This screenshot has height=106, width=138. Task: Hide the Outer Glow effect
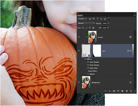click(88, 68)
